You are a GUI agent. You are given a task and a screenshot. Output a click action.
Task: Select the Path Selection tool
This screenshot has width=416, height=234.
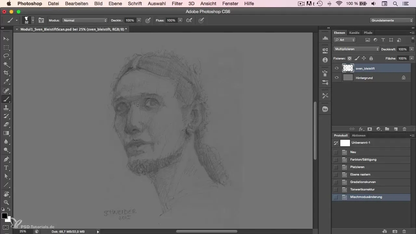click(x=6, y=176)
